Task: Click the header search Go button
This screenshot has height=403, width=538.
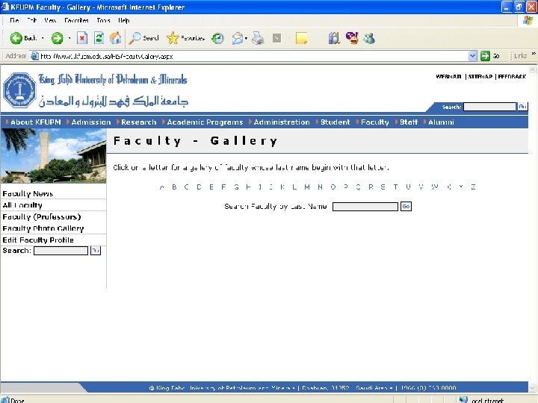Action: pyautogui.click(x=522, y=107)
